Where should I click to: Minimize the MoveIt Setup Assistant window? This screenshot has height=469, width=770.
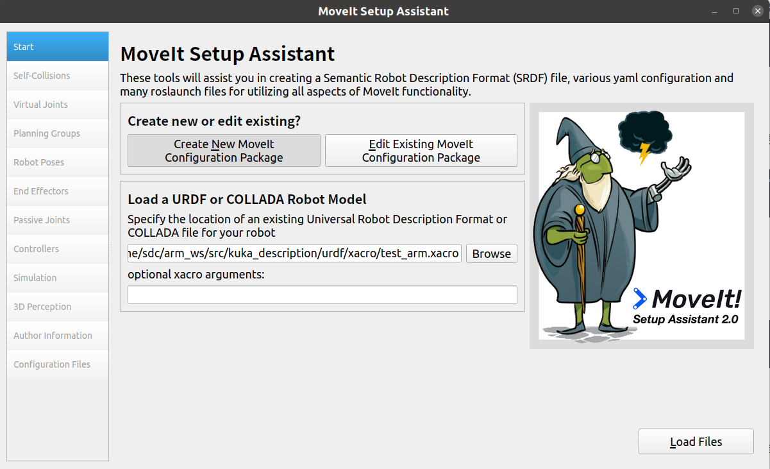(x=715, y=12)
